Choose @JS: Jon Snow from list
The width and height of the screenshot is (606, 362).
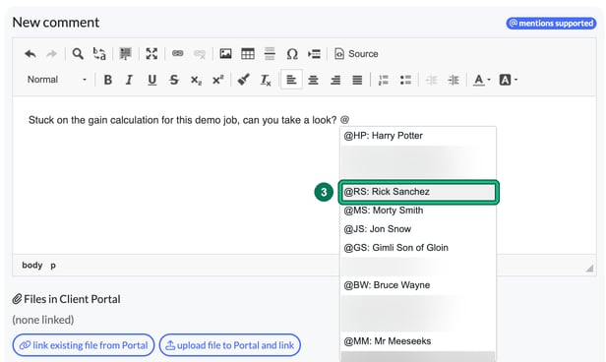pos(418,229)
